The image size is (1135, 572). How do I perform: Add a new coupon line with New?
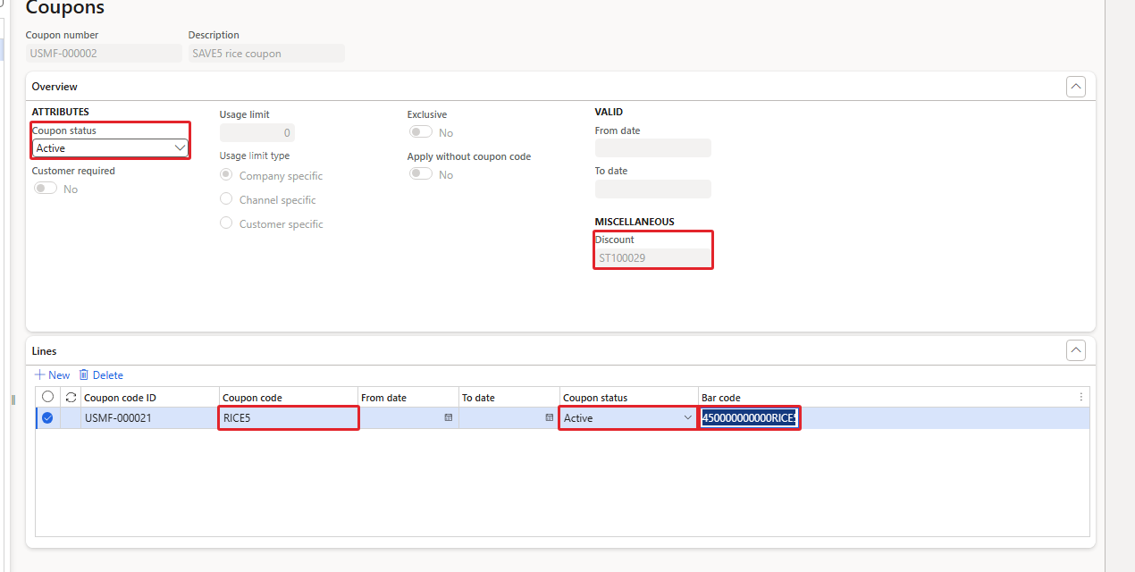click(x=52, y=375)
